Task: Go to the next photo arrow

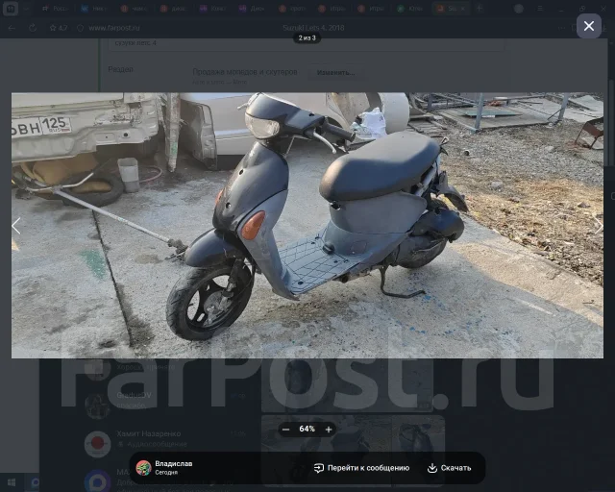Action: (598, 226)
